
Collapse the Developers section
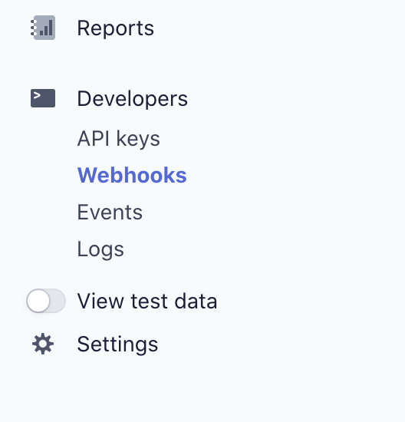[x=132, y=99]
